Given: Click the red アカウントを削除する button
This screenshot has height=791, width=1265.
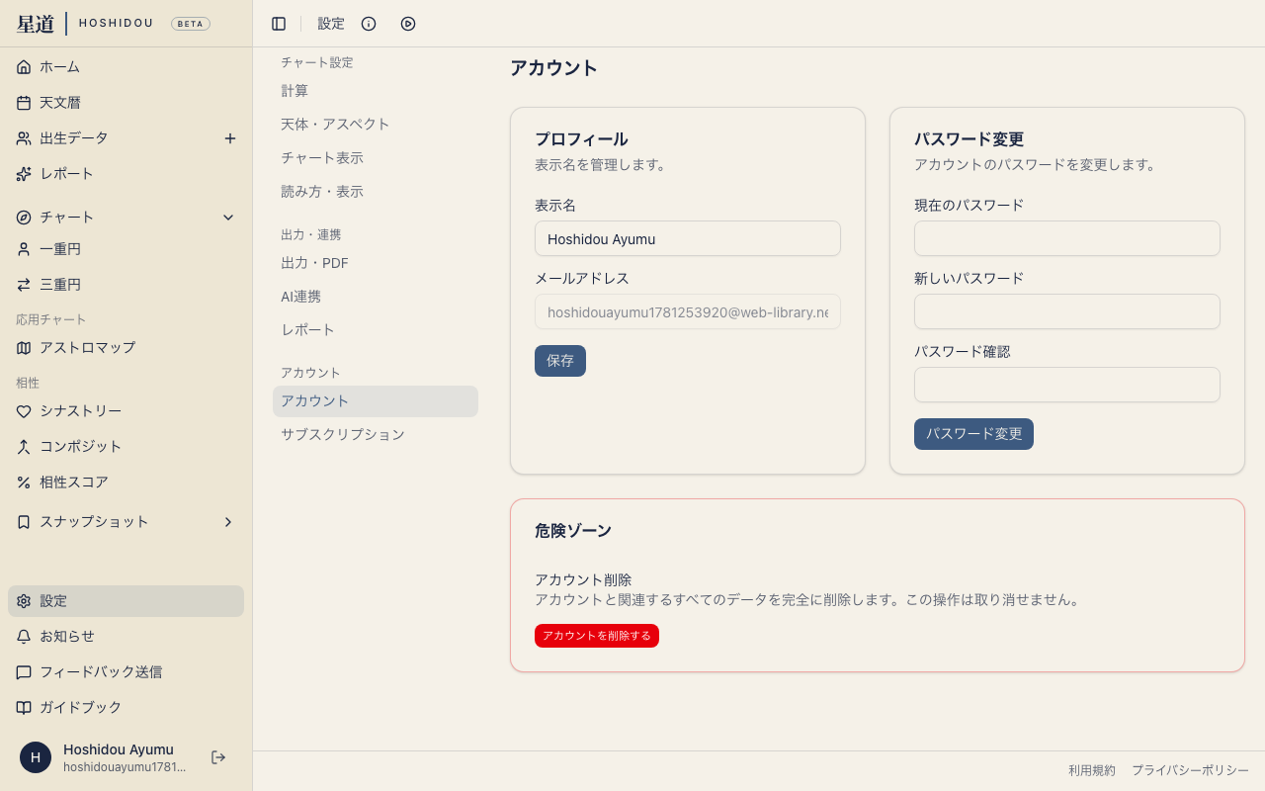Looking at the screenshot, I should [x=597, y=636].
